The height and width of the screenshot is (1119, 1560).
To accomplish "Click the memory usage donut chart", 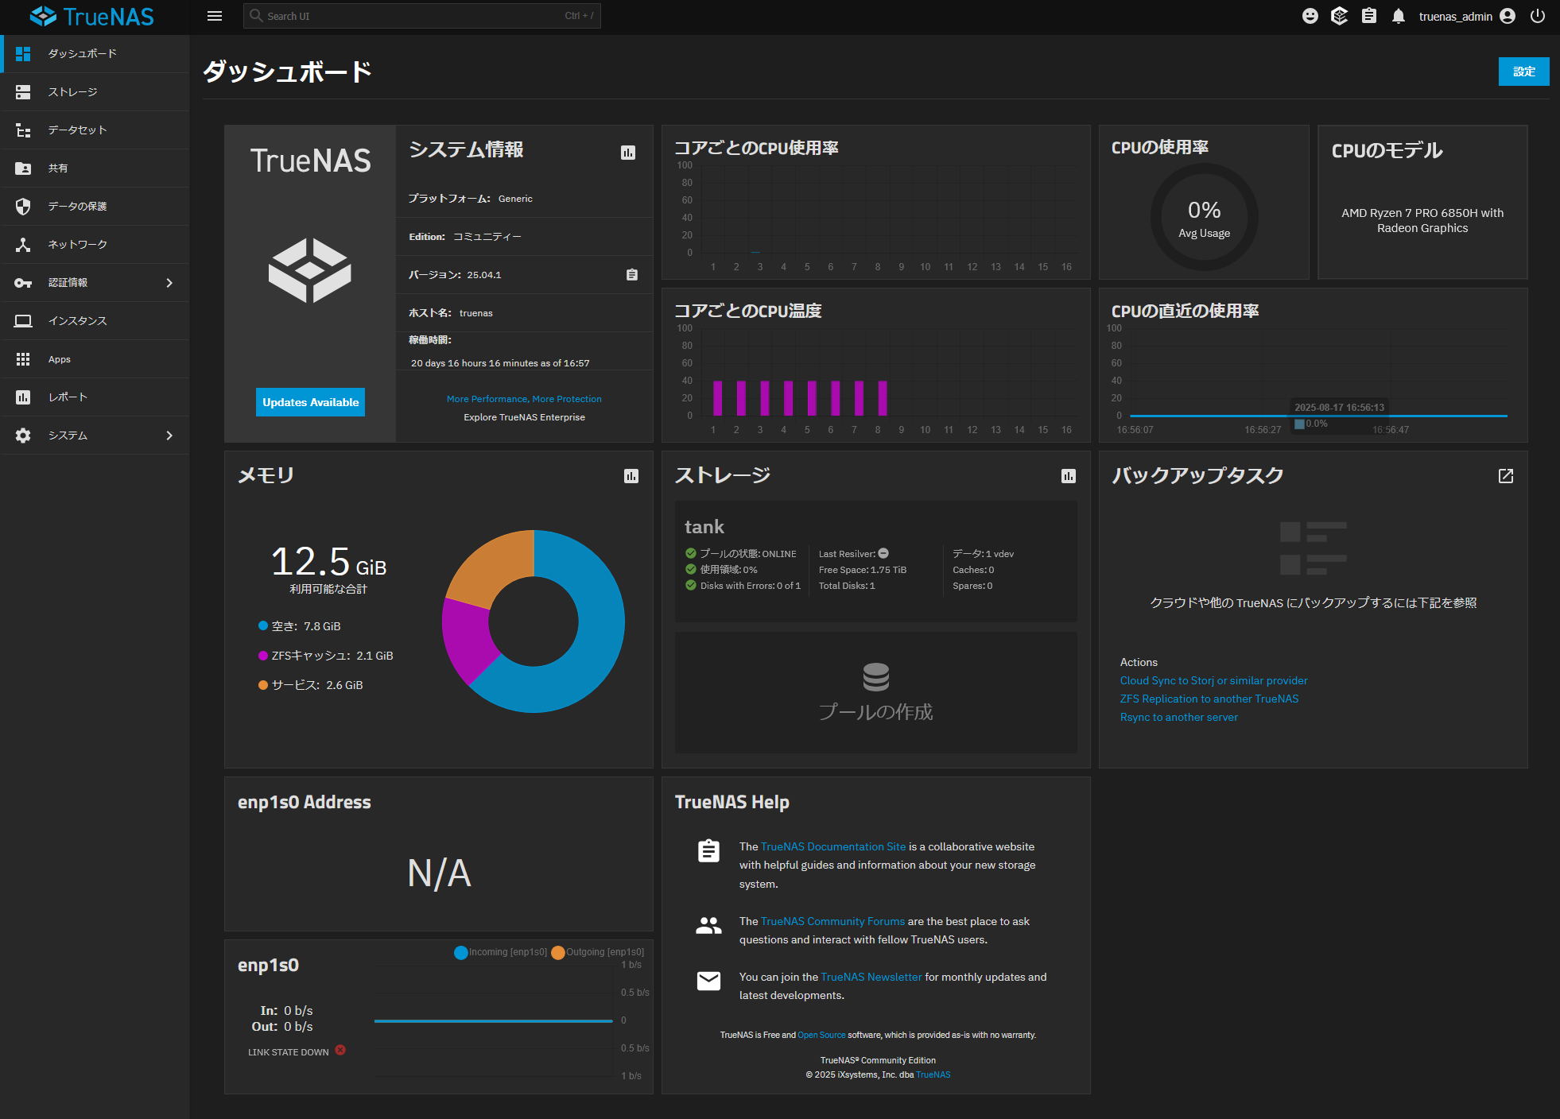I will pos(534,621).
